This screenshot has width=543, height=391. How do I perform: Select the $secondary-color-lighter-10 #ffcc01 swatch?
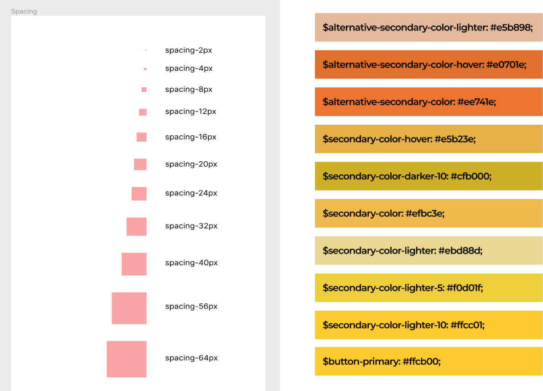[429, 325]
